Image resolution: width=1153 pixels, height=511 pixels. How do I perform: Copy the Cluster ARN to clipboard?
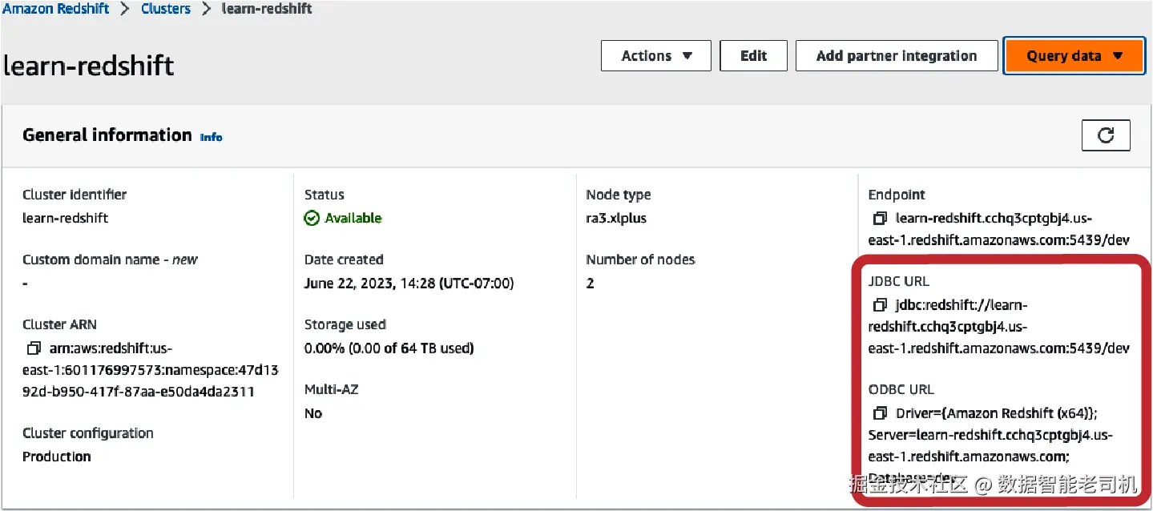34,348
